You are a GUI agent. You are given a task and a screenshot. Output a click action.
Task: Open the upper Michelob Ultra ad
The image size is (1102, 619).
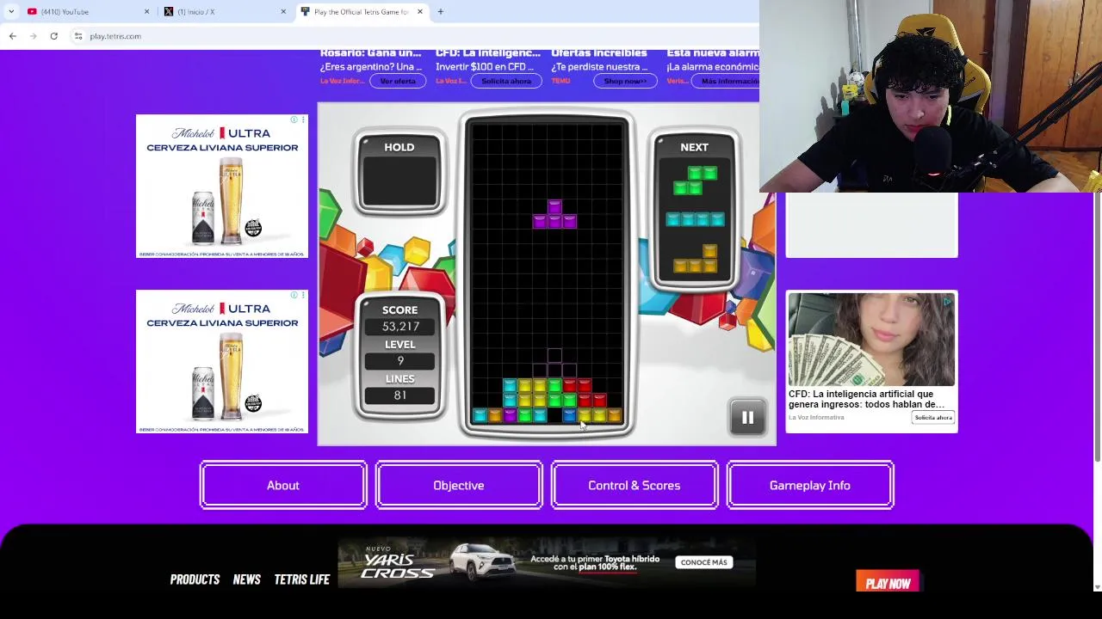[222, 187]
